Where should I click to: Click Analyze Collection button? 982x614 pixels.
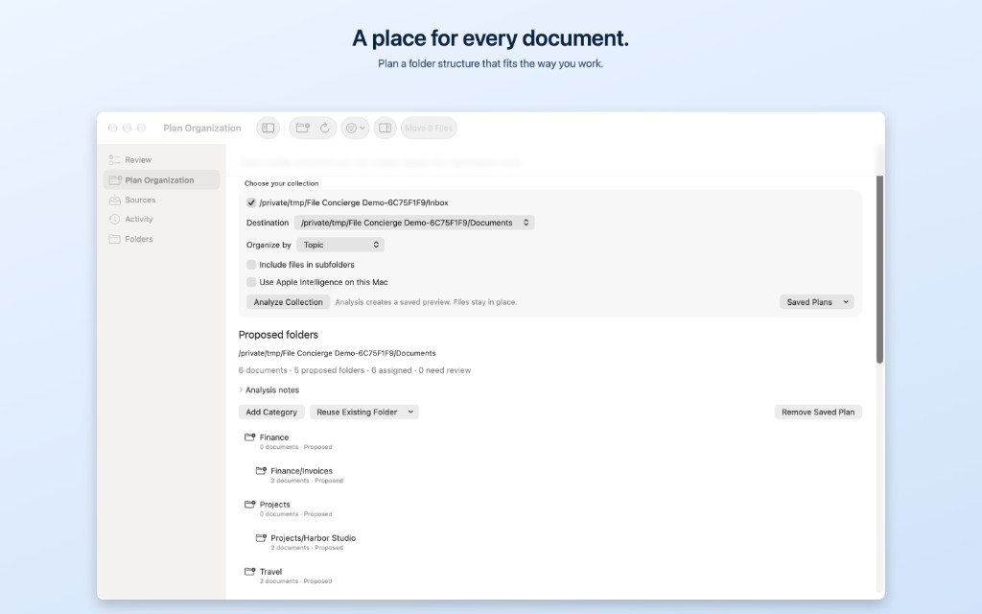pyautogui.click(x=288, y=302)
